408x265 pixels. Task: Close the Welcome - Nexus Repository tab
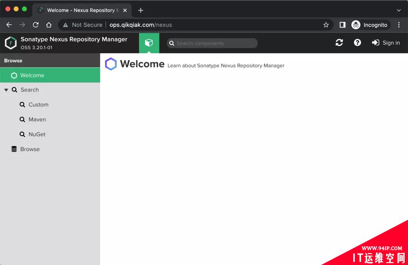pyautogui.click(x=125, y=11)
